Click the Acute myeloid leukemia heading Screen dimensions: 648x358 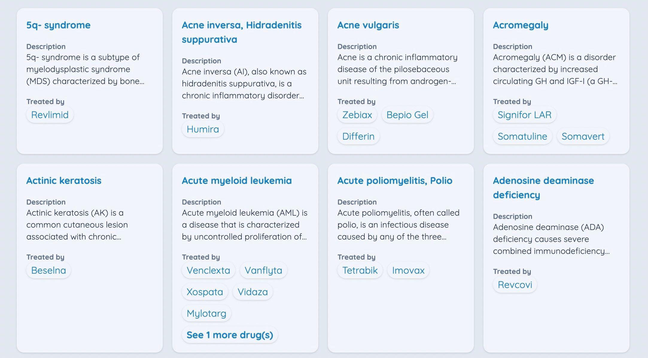coord(237,181)
